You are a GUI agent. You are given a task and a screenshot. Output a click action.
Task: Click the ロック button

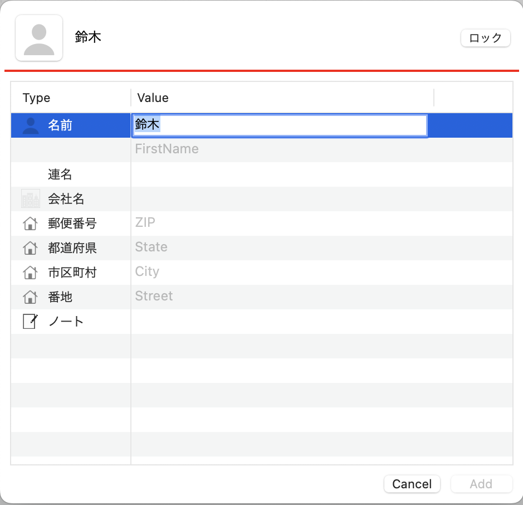pyautogui.click(x=485, y=38)
